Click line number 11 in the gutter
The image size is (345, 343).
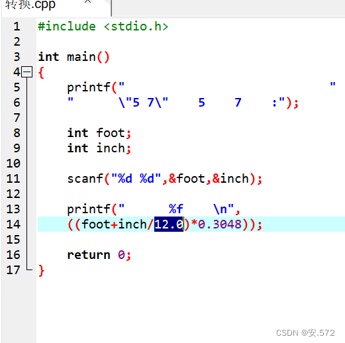pos(13,179)
